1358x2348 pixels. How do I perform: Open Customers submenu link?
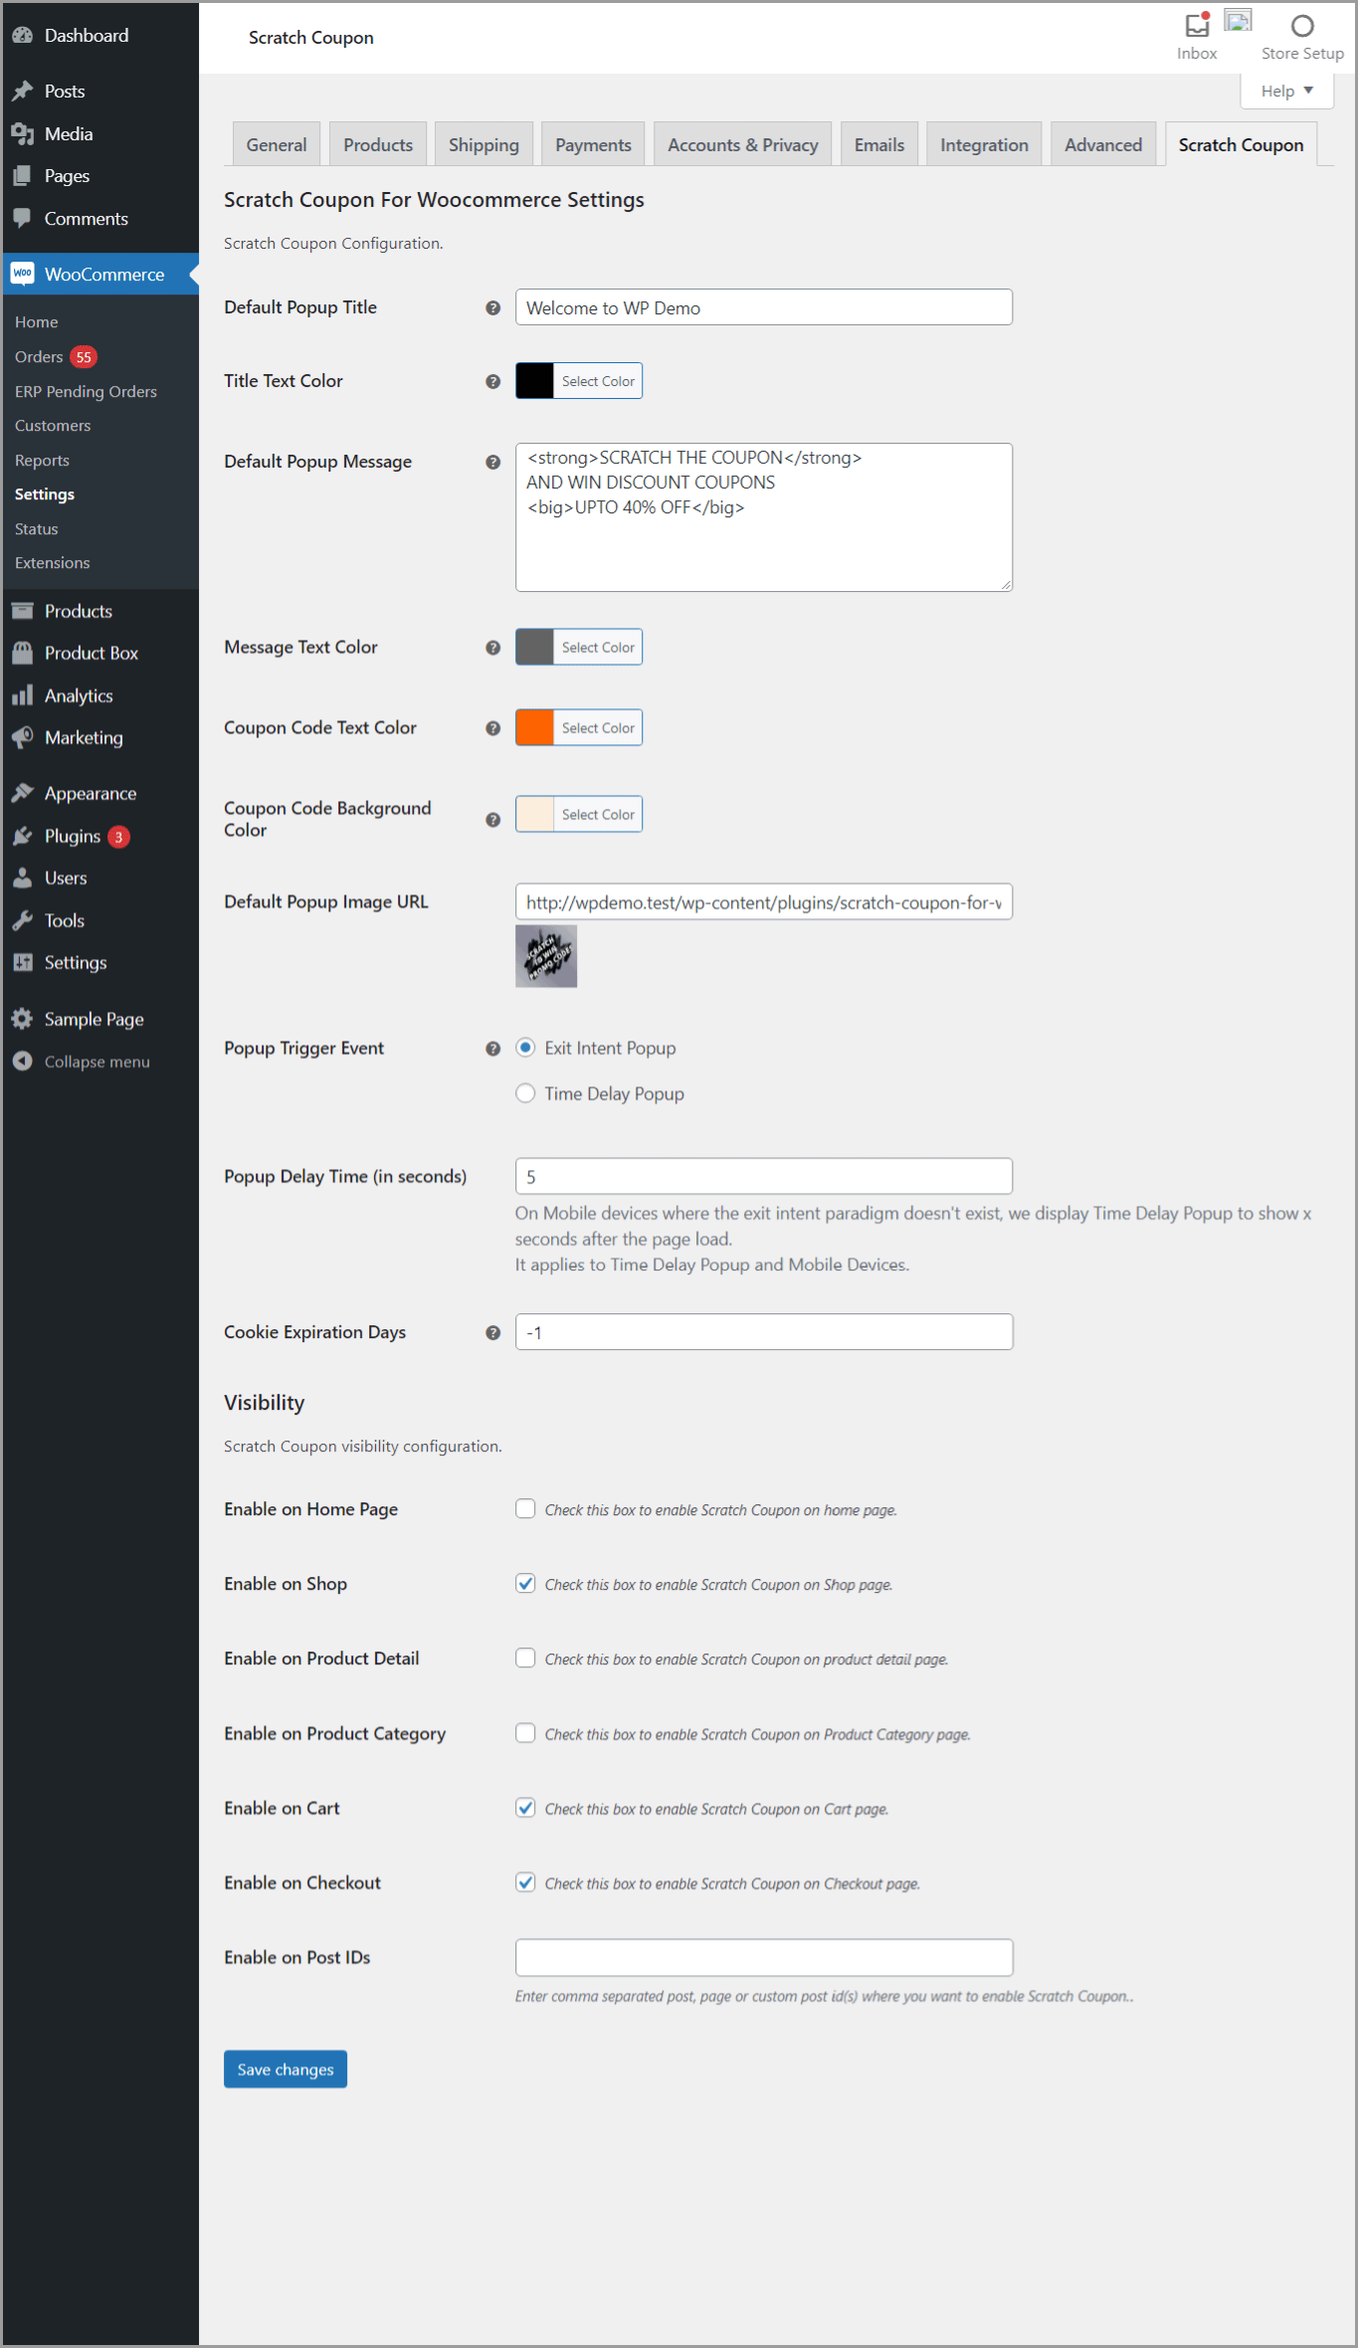53,426
